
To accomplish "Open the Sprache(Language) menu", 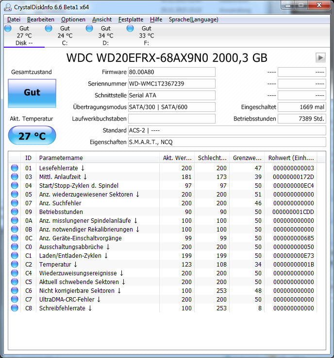I will pos(193,19).
